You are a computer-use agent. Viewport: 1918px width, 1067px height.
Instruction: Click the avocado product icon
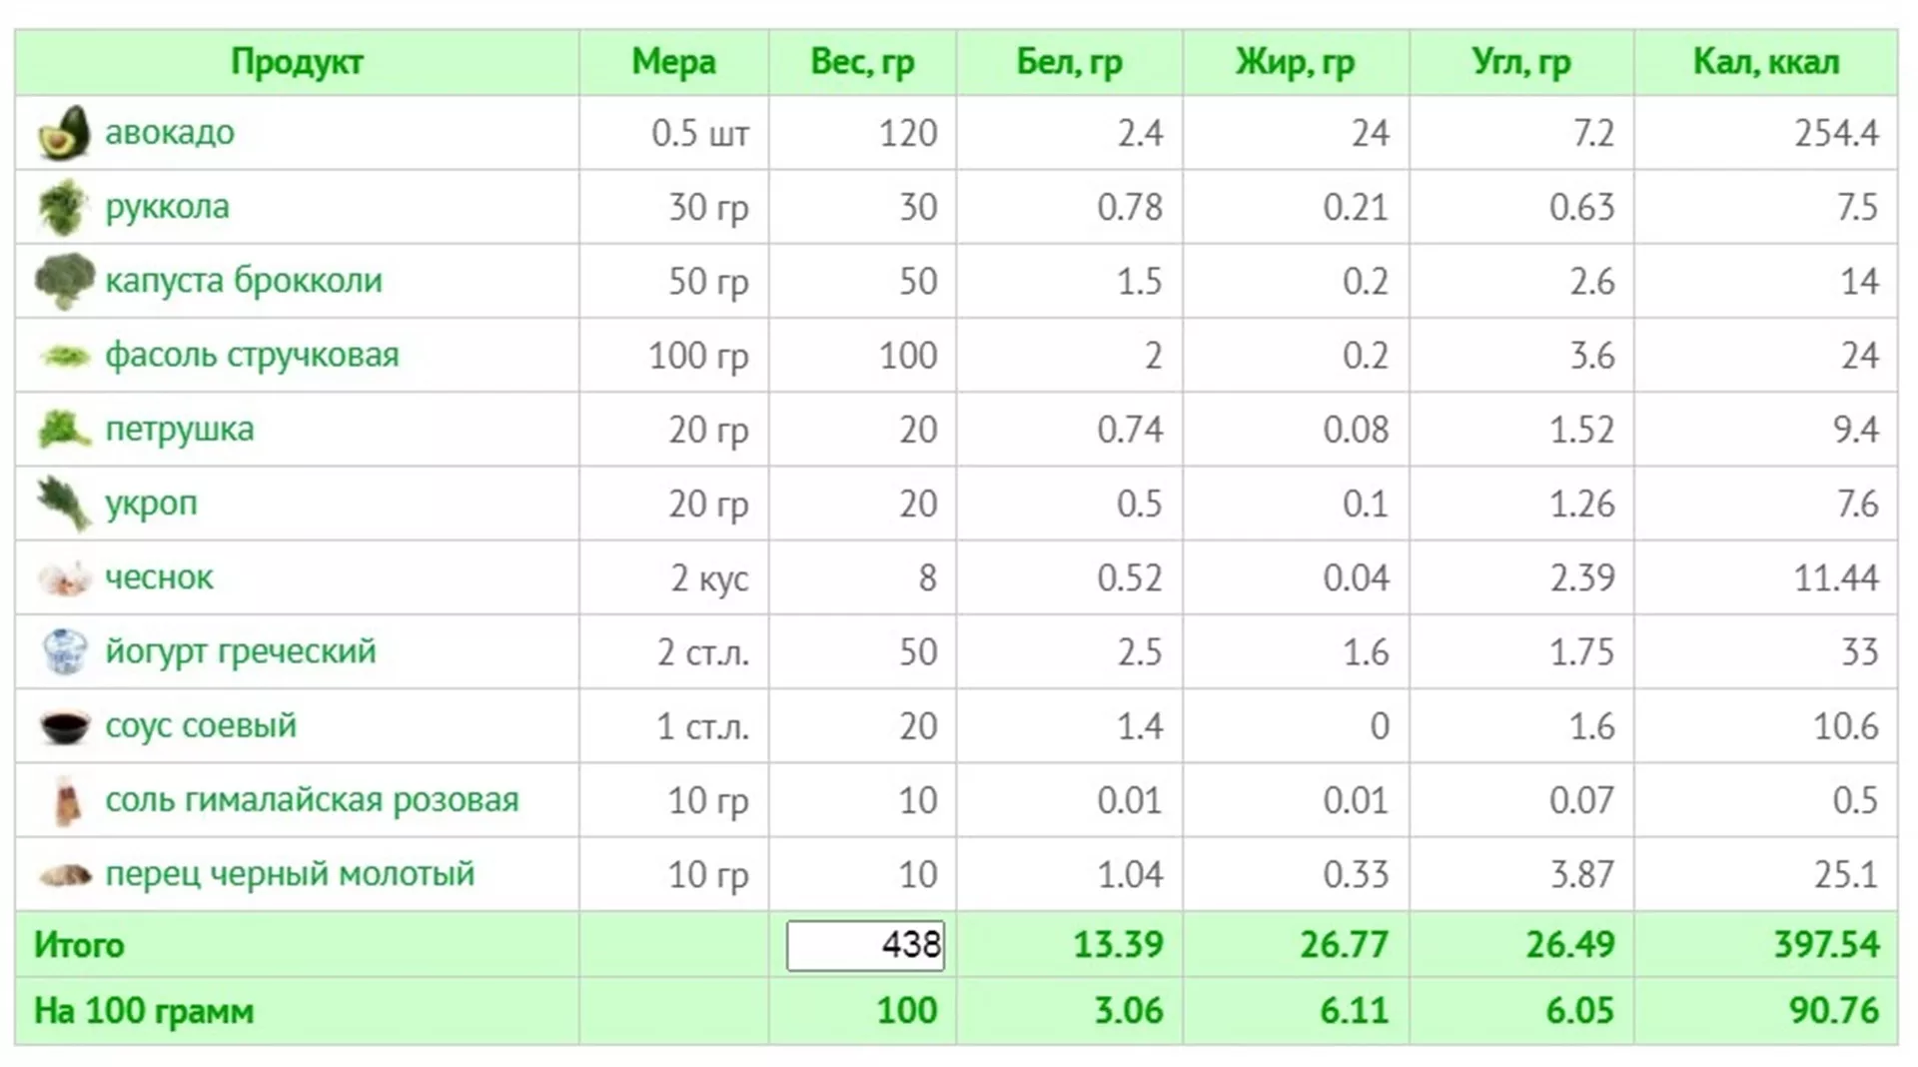pos(64,132)
